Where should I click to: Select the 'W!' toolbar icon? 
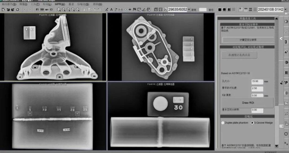point(47,10)
